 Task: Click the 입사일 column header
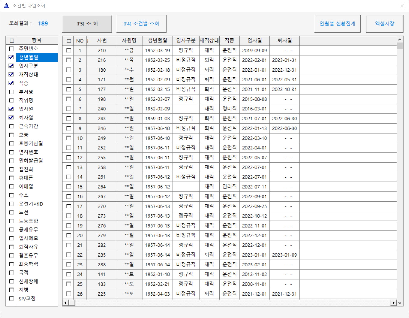[255, 41]
